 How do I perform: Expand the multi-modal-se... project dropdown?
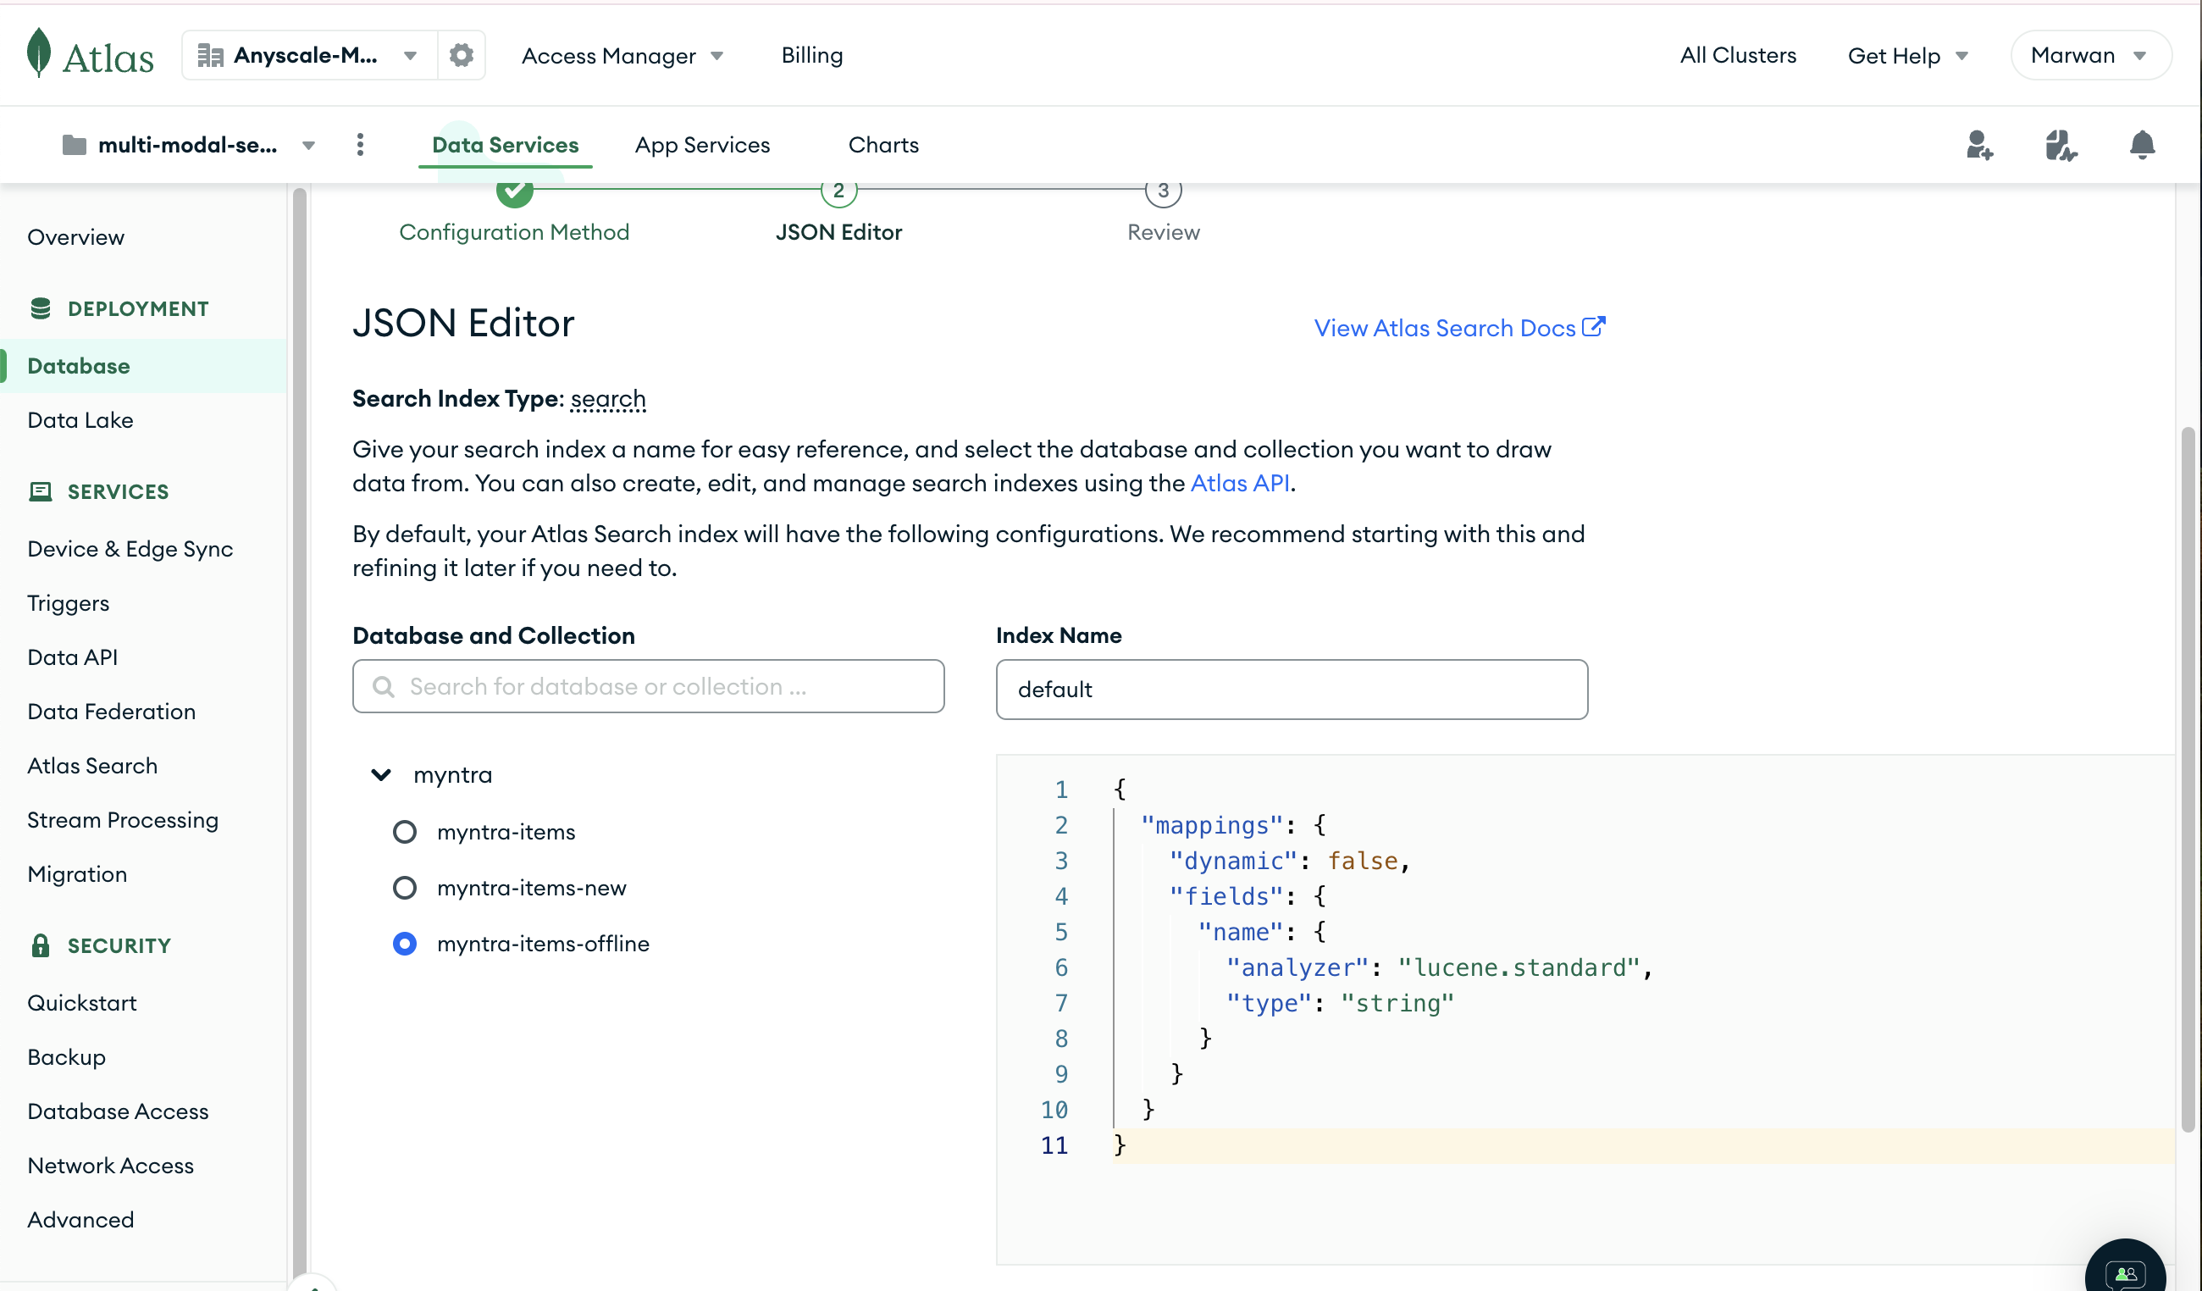[x=306, y=145]
